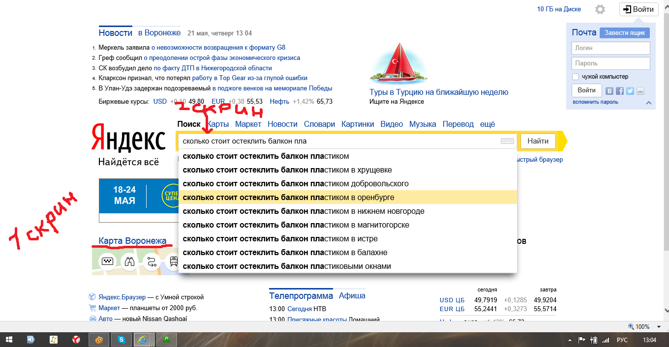
Task: Open the в Воронеже news tab
Action: pyautogui.click(x=159, y=33)
